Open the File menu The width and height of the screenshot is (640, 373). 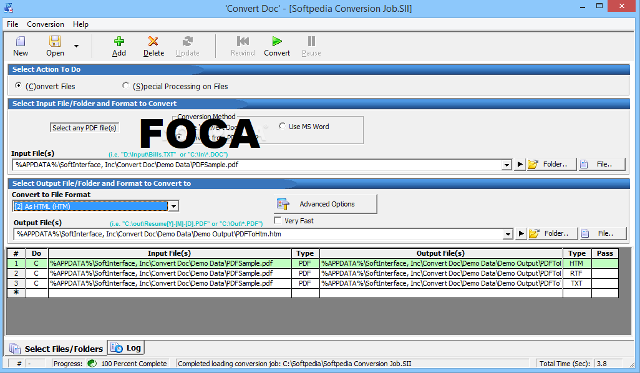[x=12, y=24]
